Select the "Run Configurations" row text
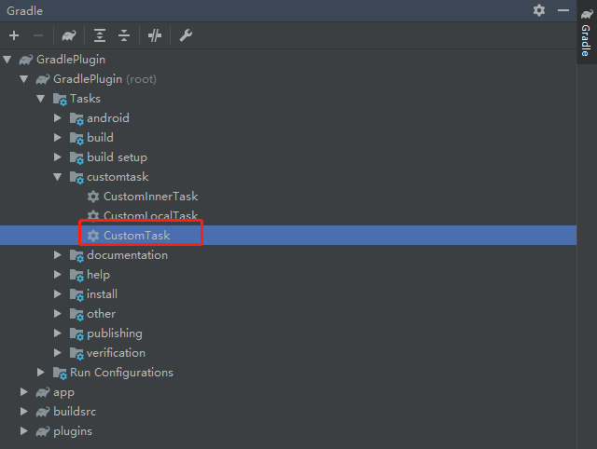The height and width of the screenshot is (449, 597). [121, 373]
